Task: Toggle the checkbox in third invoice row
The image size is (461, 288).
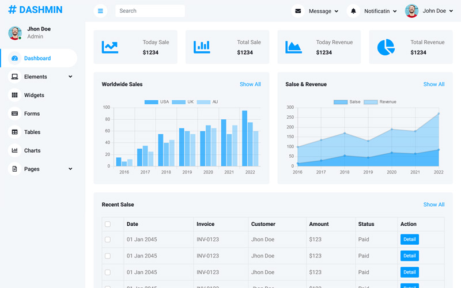Action: pyautogui.click(x=108, y=272)
